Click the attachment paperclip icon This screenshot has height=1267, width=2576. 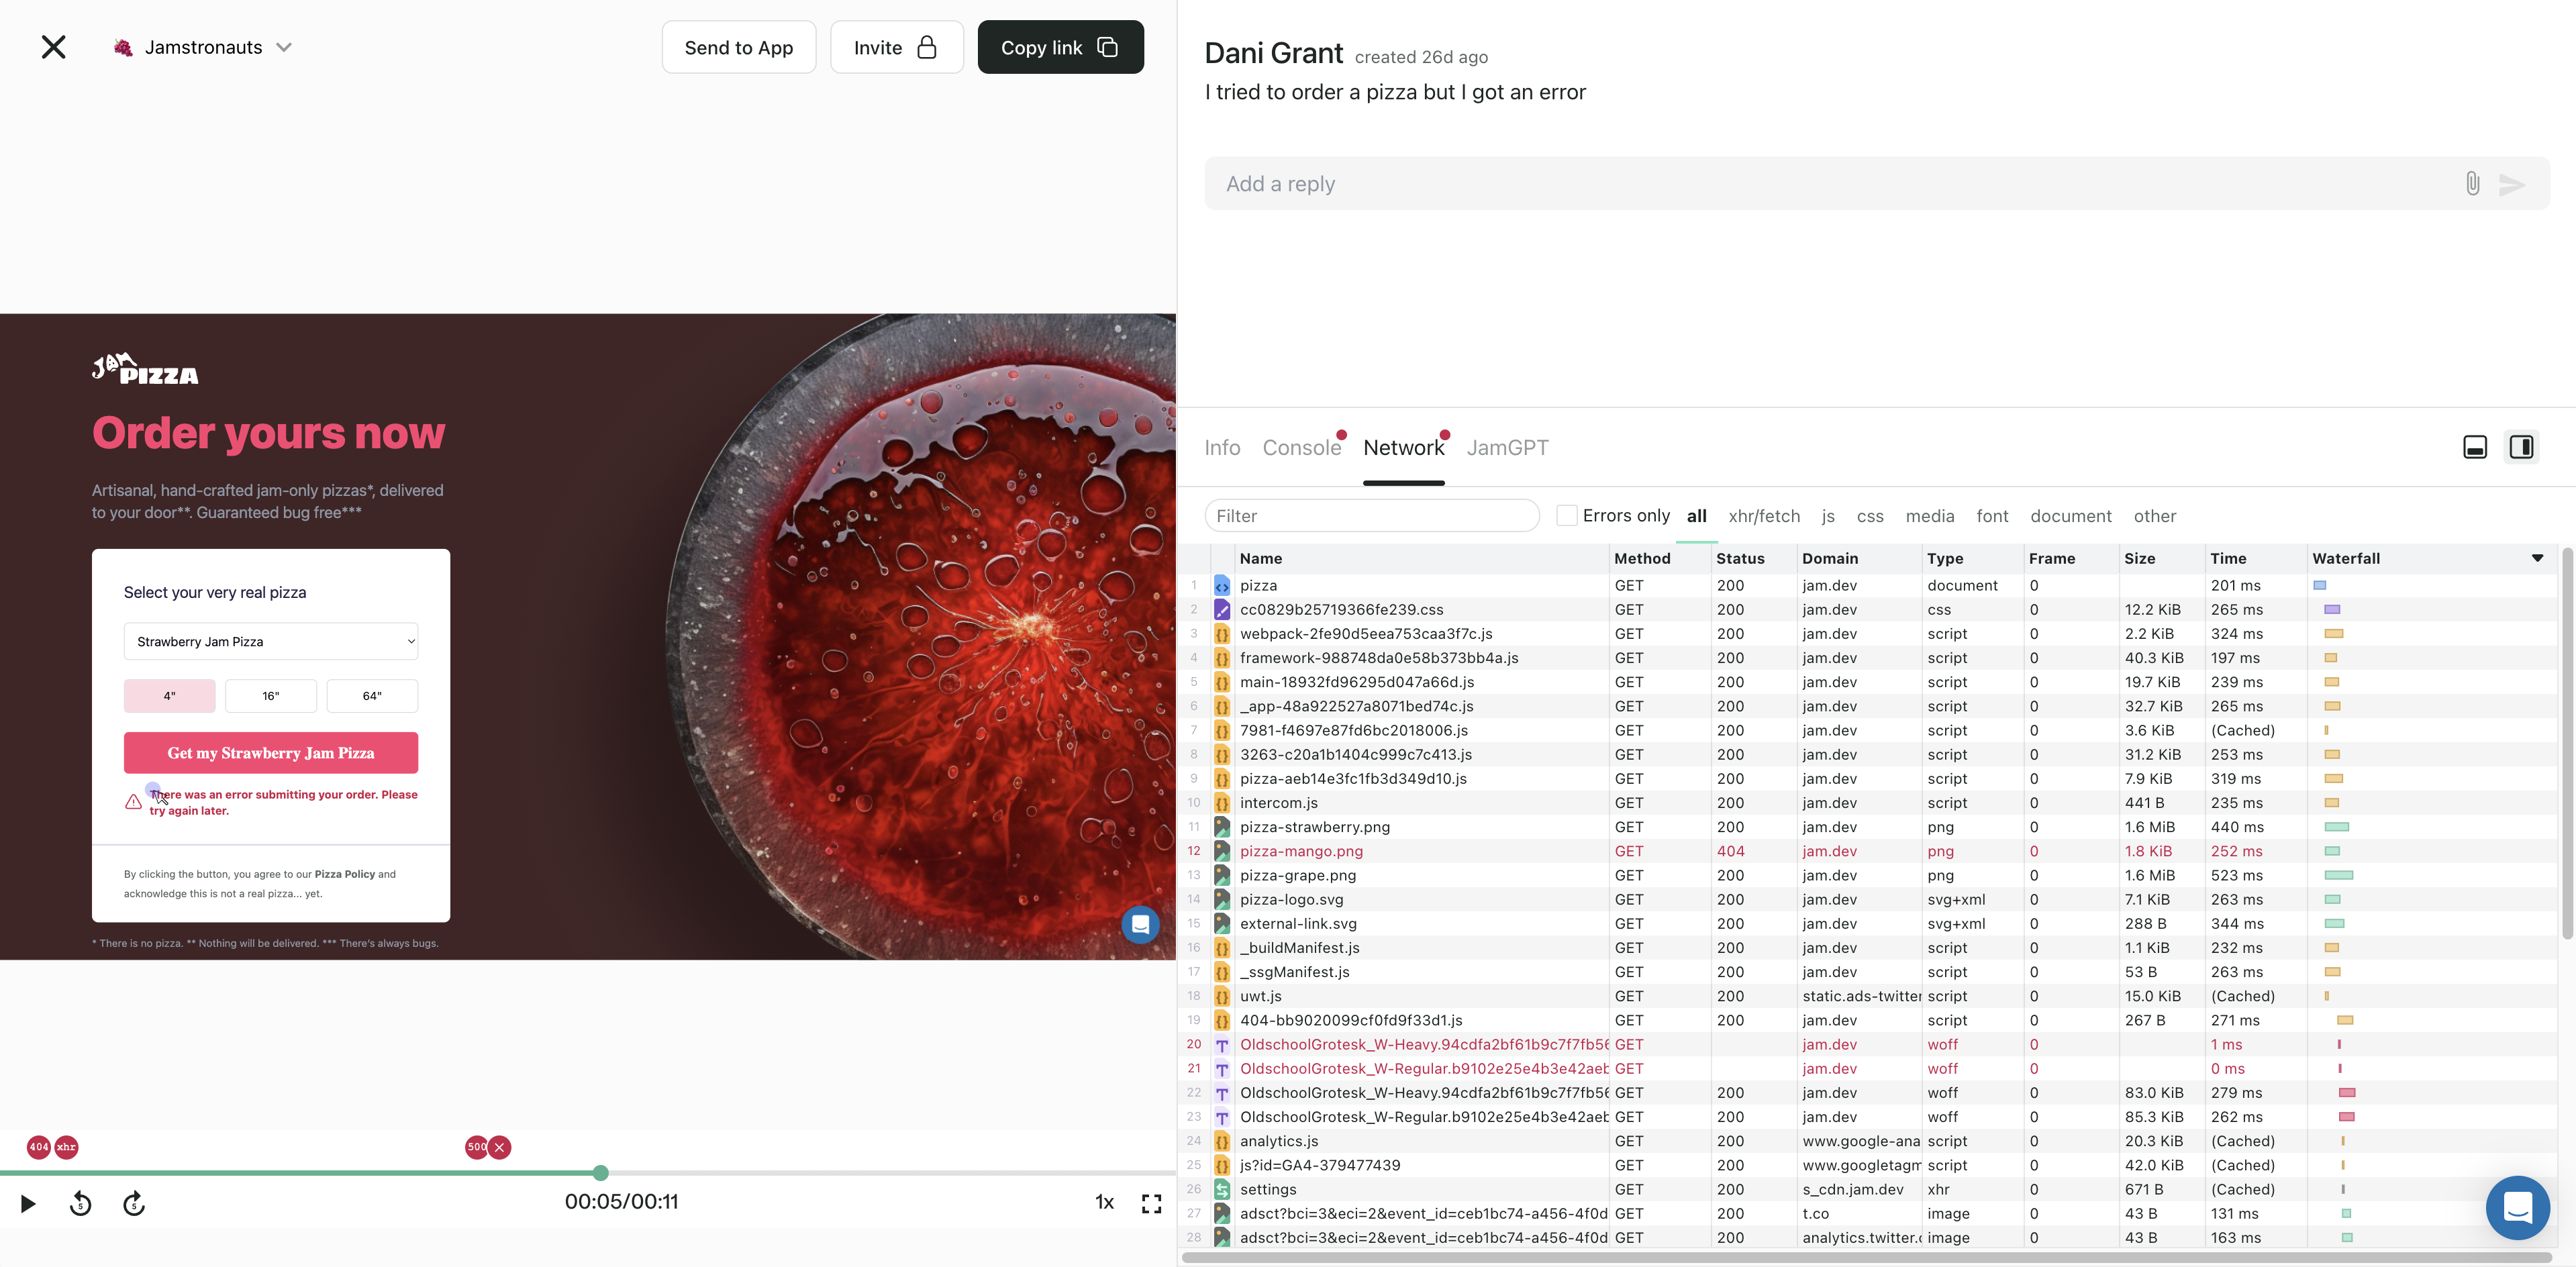coord(2472,184)
